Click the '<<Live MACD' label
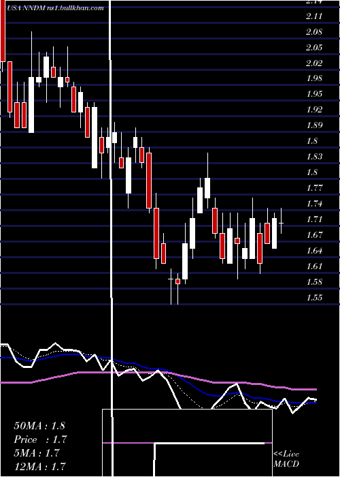The image size is (340, 477). [286, 459]
